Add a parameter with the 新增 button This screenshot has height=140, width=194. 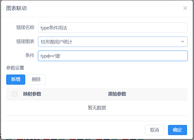(x=16, y=80)
